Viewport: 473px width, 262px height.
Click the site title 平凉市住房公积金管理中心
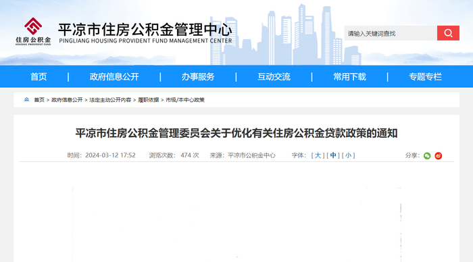pos(145,30)
